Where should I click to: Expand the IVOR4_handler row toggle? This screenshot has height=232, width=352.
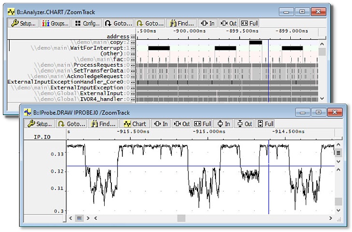pos(133,99)
